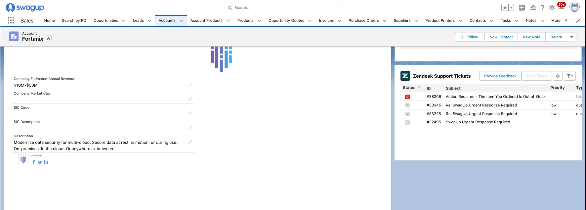The height and width of the screenshot is (210, 586).
Task: Open Search by PO tab
Action: [x=74, y=21]
